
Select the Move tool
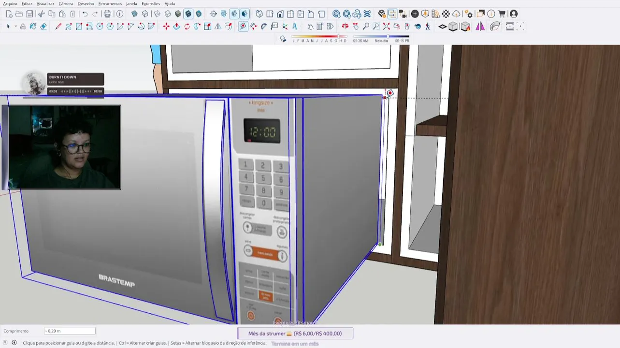tap(166, 27)
